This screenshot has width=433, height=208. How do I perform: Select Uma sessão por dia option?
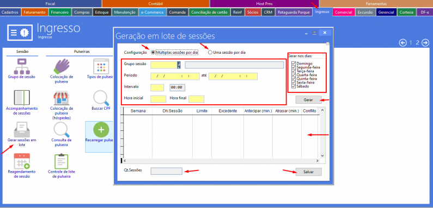[210, 52]
